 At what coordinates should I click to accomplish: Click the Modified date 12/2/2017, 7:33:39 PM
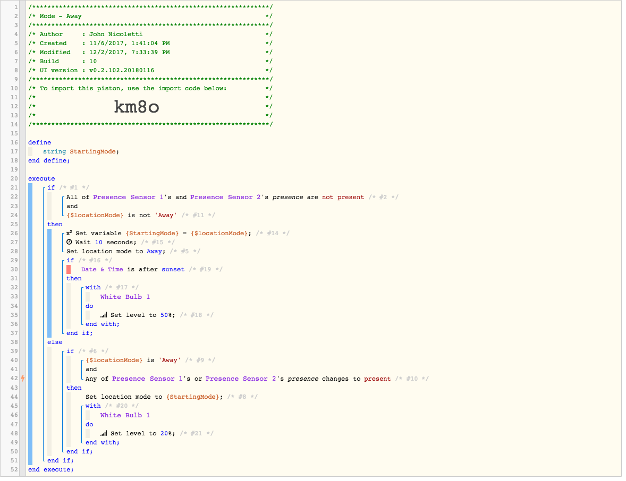(130, 52)
